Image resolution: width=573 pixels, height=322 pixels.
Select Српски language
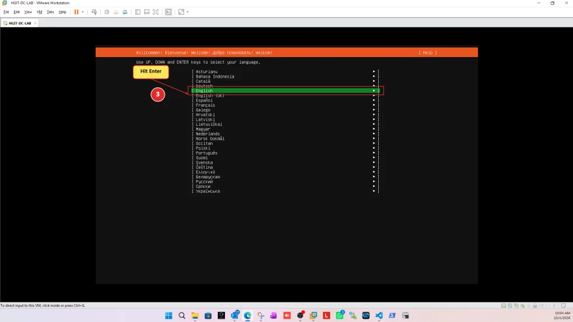(285, 186)
